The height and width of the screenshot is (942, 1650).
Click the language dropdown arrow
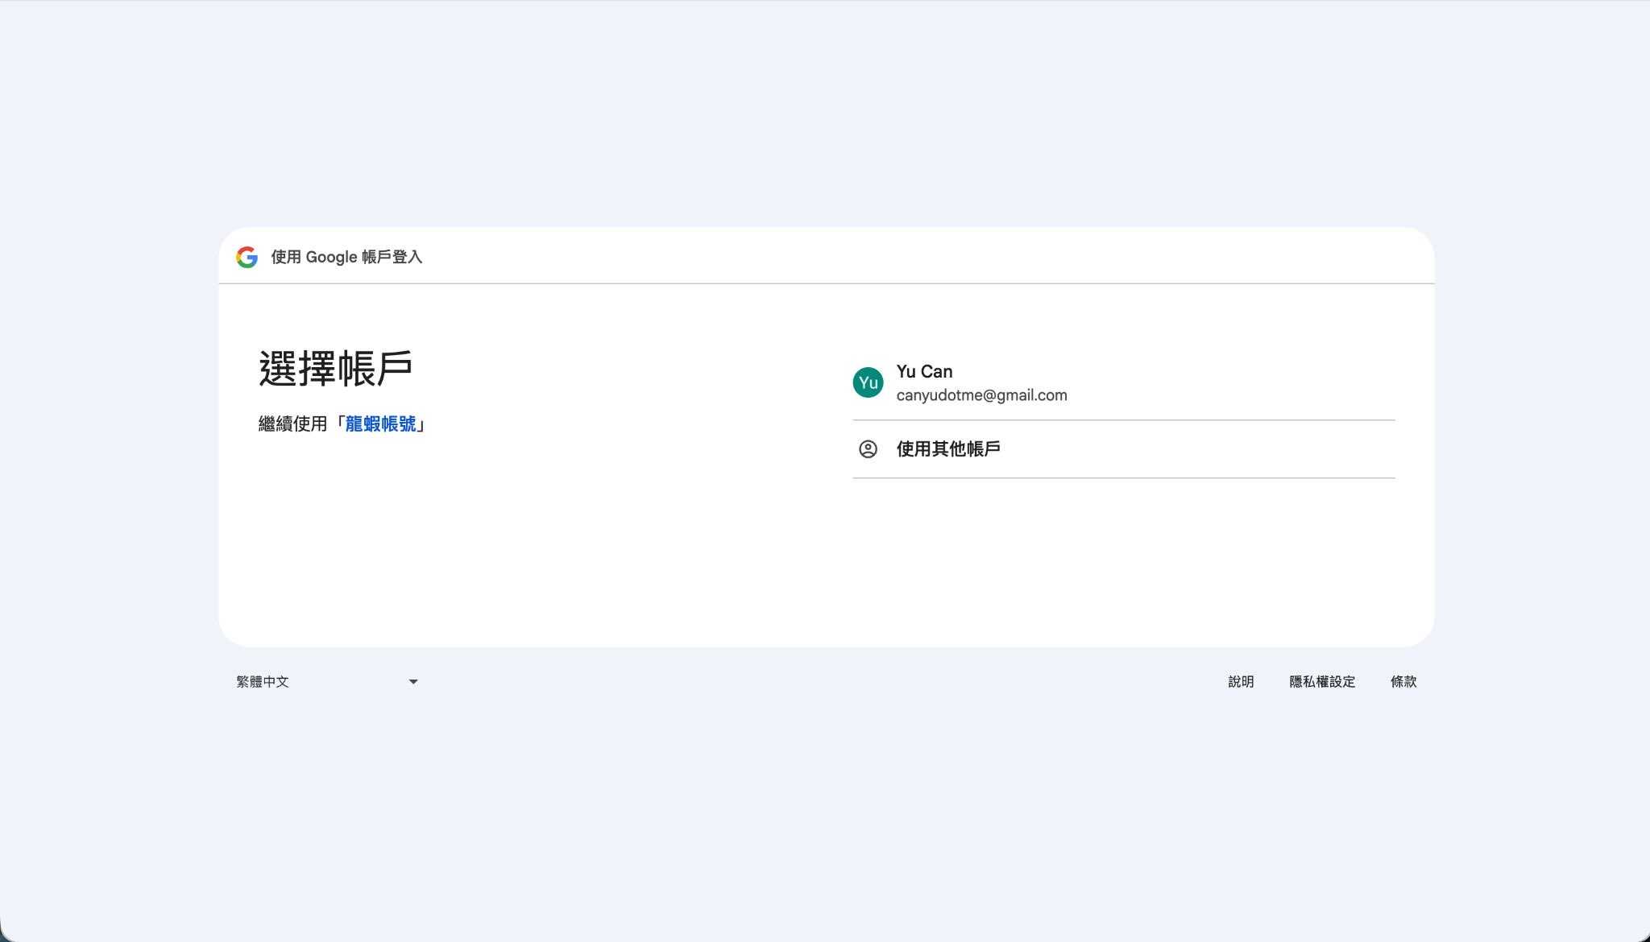tap(413, 682)
